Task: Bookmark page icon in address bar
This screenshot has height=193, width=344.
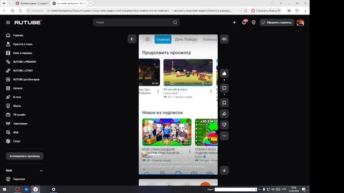Action: [x=246, y=11]
